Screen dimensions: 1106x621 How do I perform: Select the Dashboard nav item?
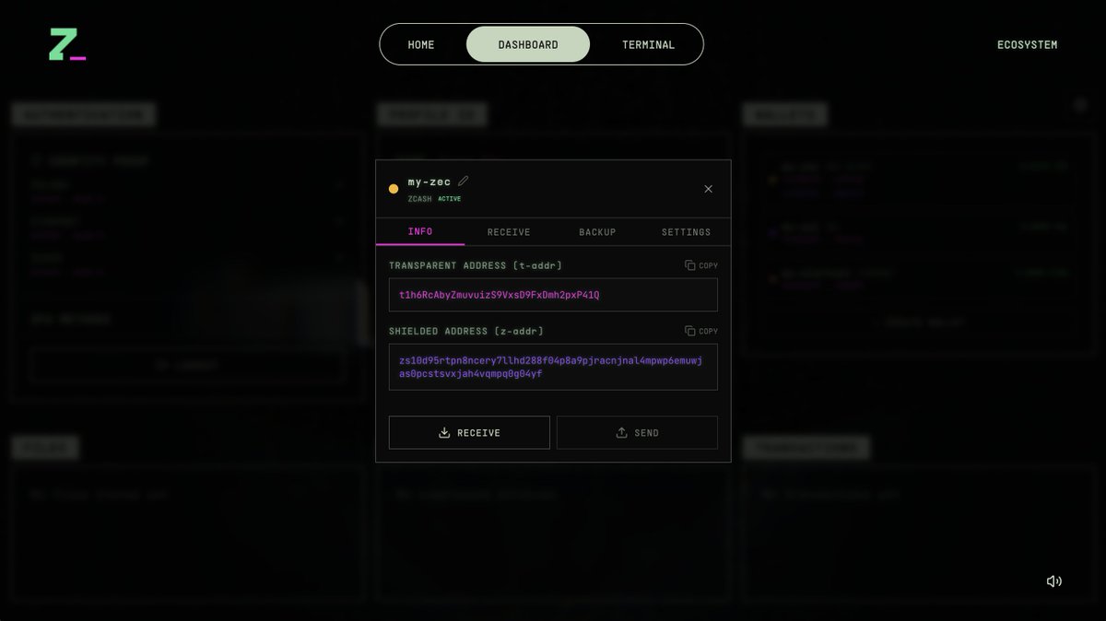[528, 44]
